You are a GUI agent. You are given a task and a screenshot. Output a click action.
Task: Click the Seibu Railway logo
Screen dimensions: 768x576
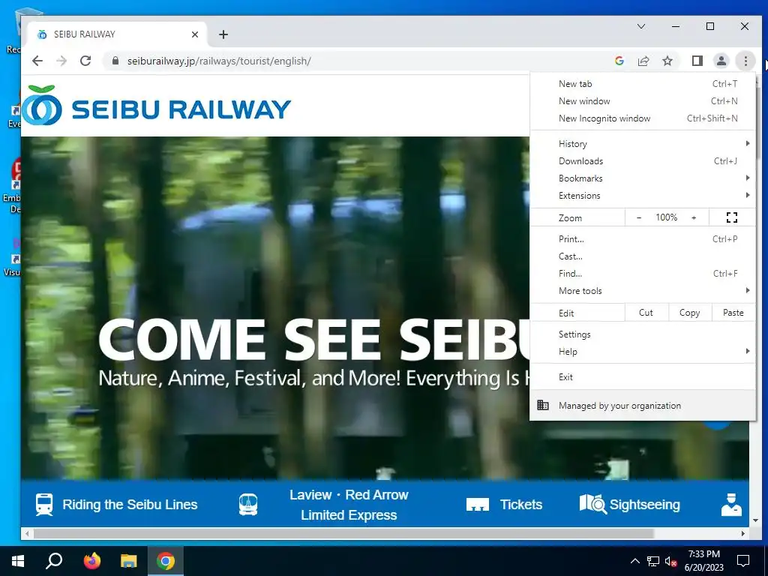[157, 105]
